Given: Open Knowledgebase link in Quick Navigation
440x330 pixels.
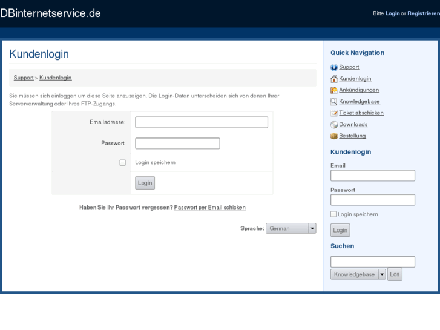Looking at the screenshot, I should [360, 101].
